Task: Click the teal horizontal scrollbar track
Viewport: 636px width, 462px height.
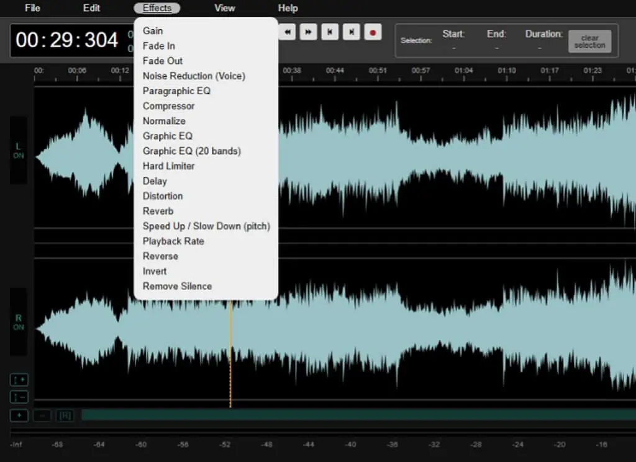Action: (x=358, y=415)
